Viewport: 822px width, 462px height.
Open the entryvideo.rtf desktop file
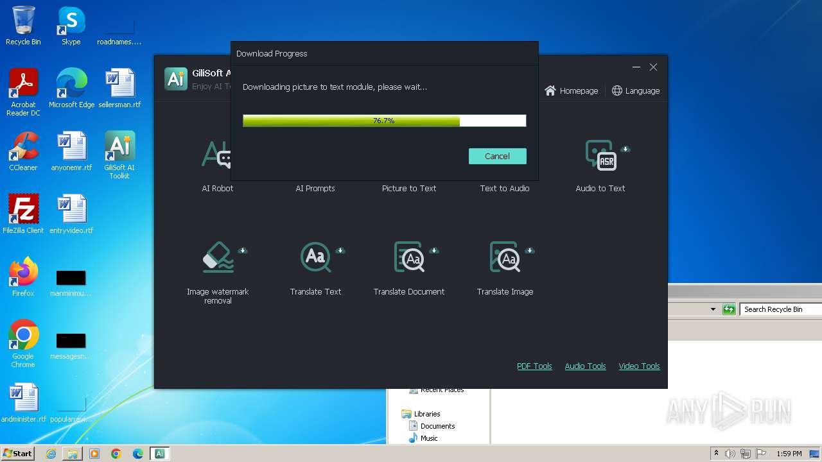click(x=71, y=214)
